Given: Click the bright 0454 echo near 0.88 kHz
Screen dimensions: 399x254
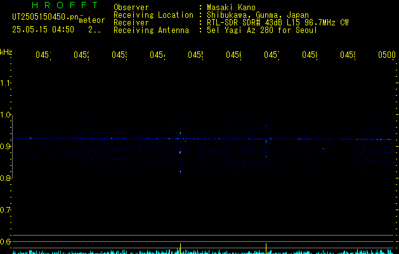Looking at the screenshot, I should click(180, 152).
